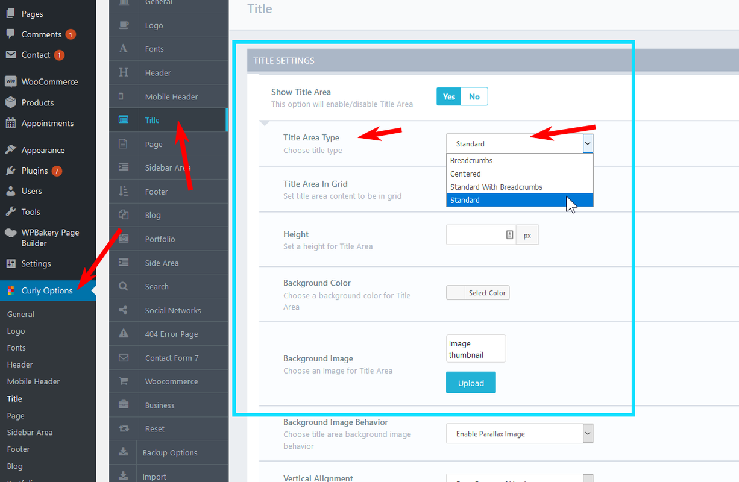Viewport: 739px width, 482px height.
Task: Click the Plugins update badge showing 7
Action: click(x=57, y=171)
